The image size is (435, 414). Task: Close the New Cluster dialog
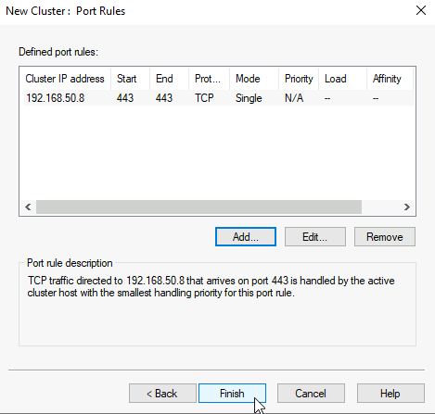tap(421, 11)
